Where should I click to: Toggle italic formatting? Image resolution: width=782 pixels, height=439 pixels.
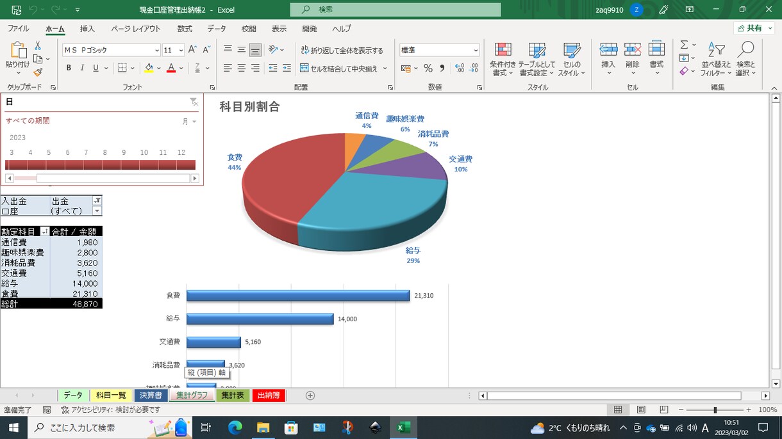click(x=82, y=68)
